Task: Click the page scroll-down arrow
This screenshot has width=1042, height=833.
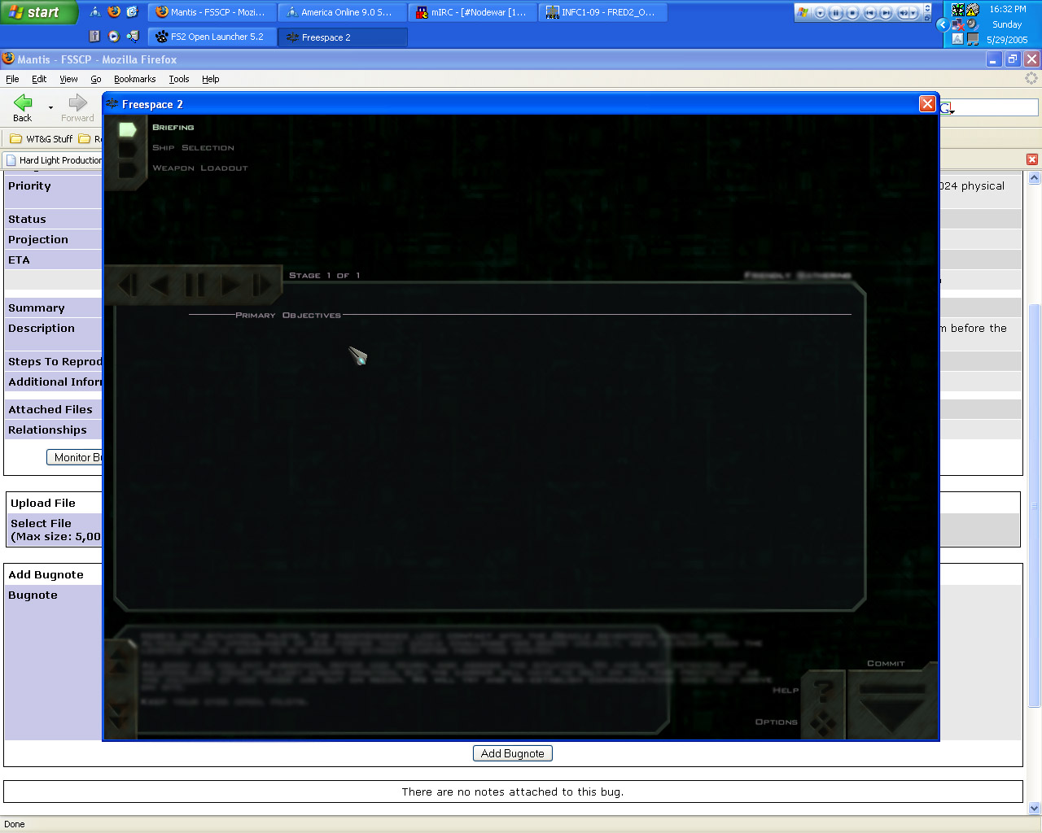Action: pos(1035,809)
